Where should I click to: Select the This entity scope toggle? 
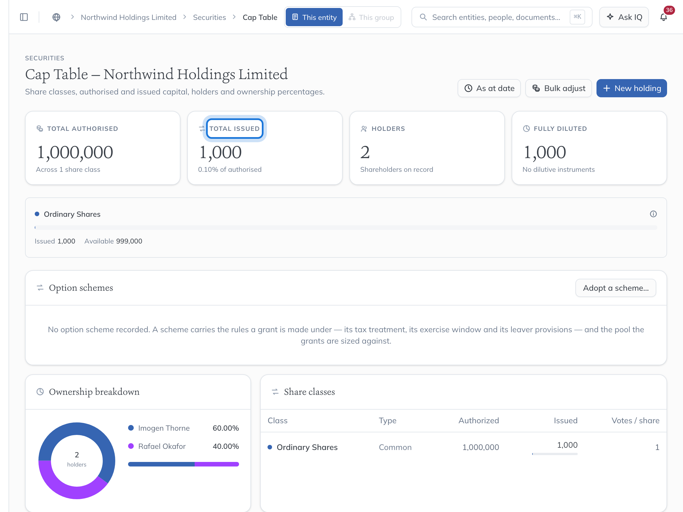pyautogui.click(x=314, y=17)
